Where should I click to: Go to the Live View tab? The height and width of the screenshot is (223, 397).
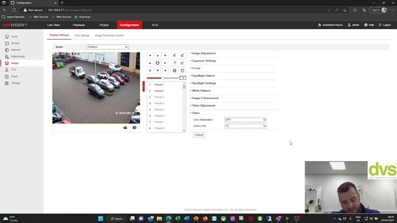pyautogui.click(x=53, y=25)
